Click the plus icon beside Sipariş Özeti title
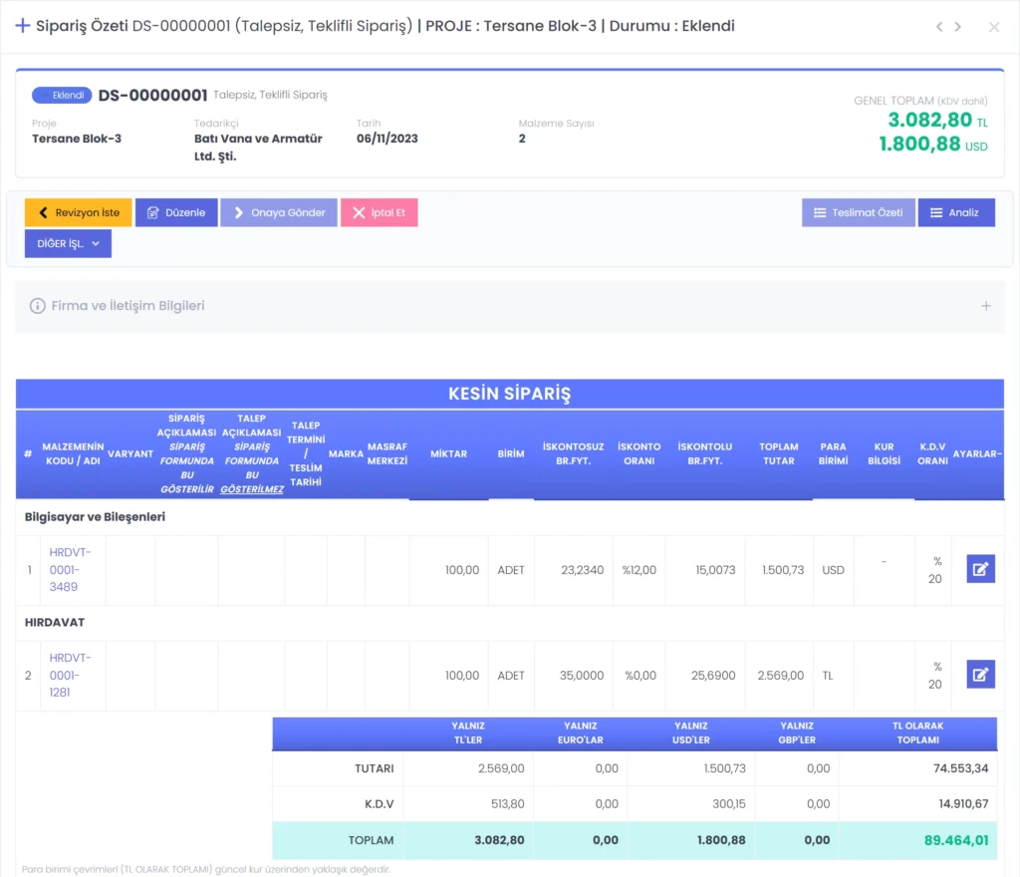Image resolution: width=1020 pixels, height=877 pixels. pos(23,26)
